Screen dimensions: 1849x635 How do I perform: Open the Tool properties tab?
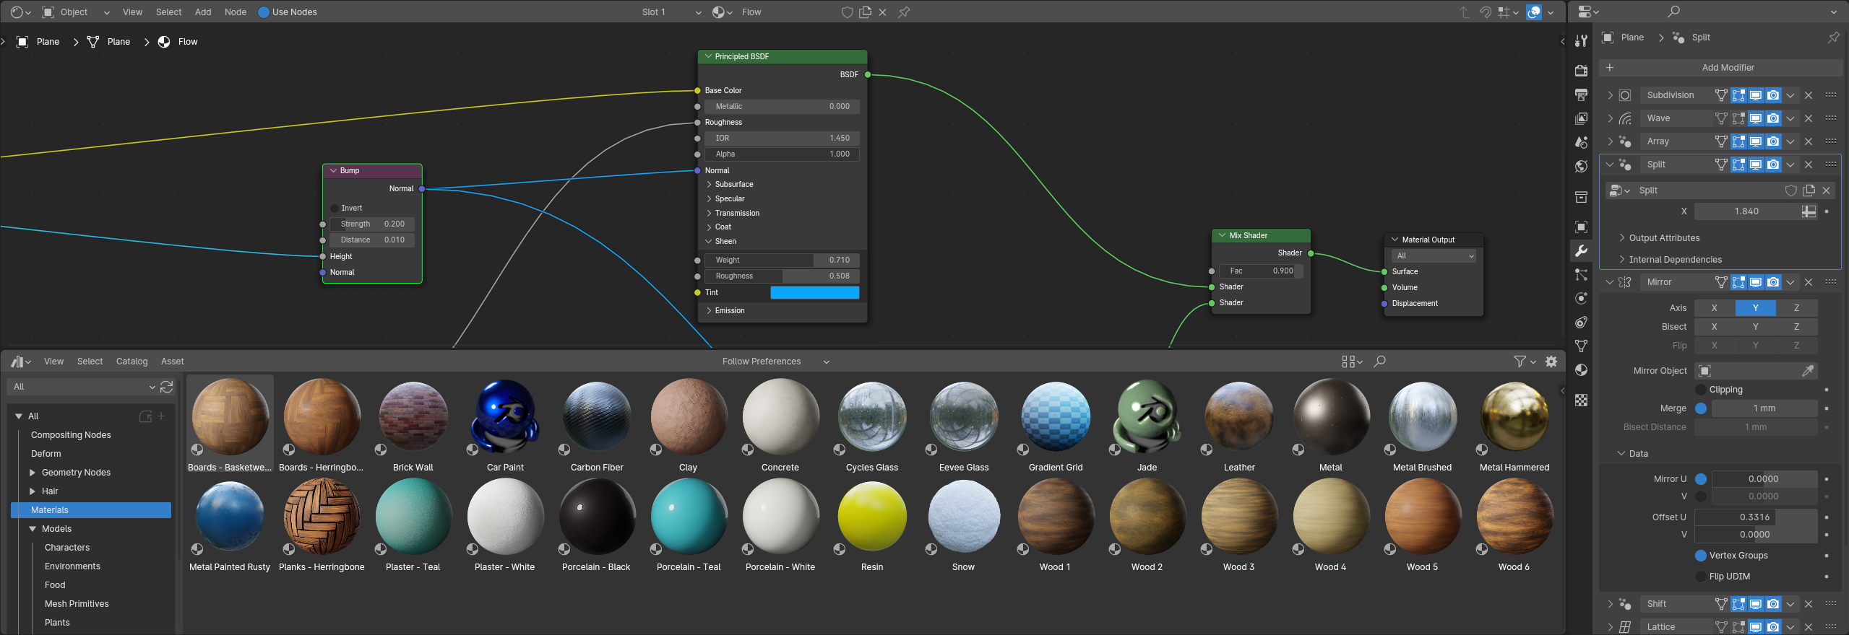click(1581, 41)
